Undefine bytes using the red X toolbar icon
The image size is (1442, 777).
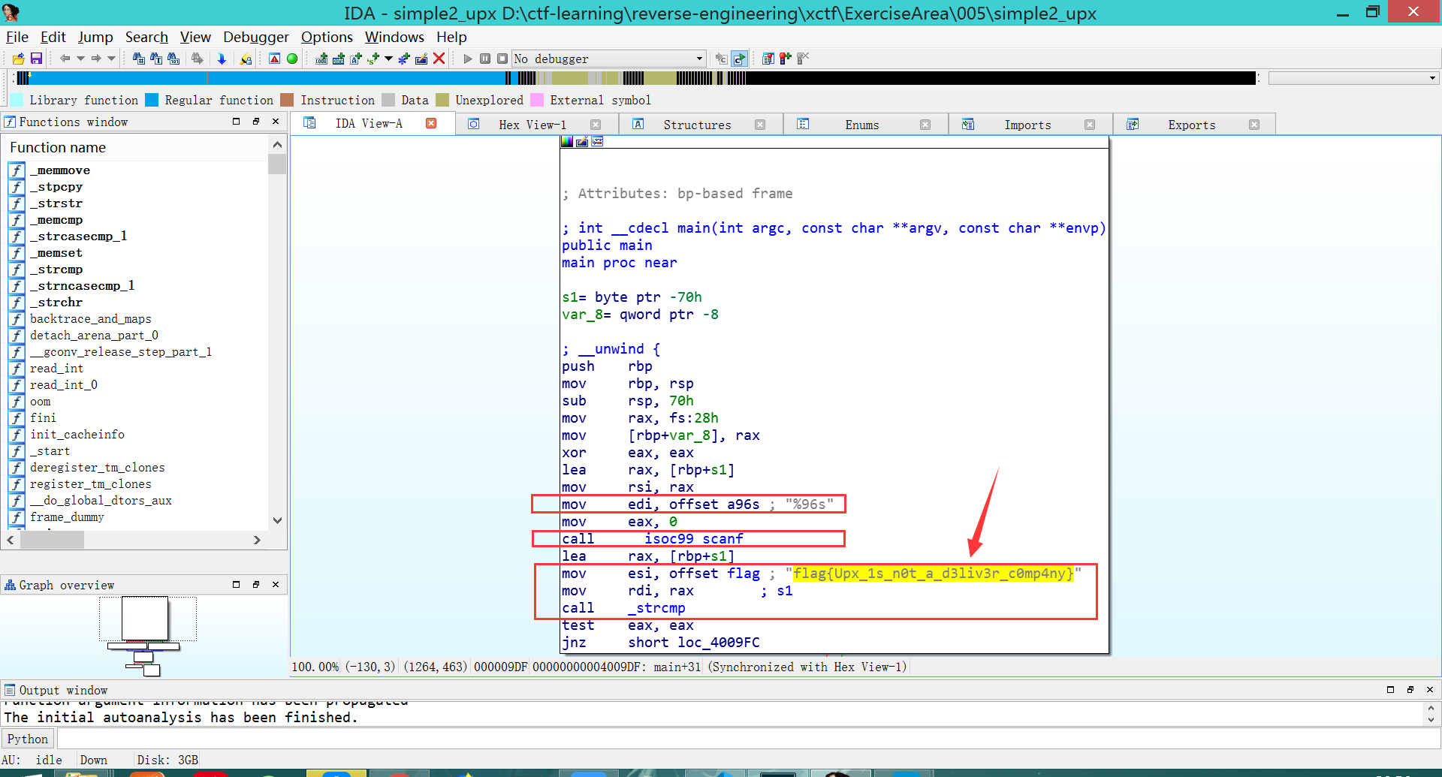(439, 58)
